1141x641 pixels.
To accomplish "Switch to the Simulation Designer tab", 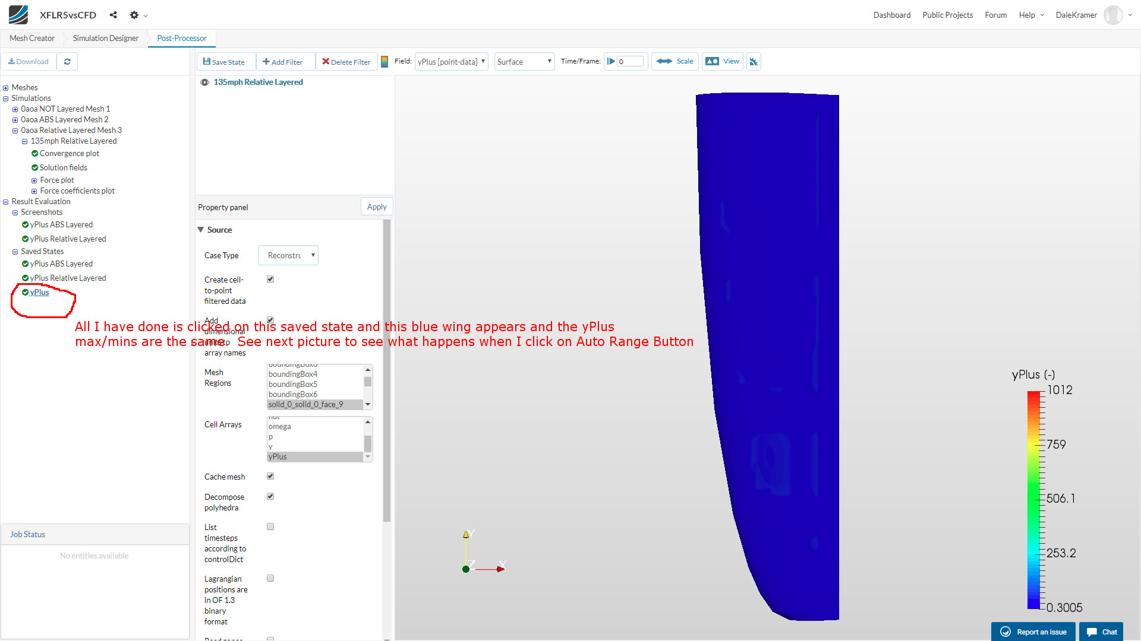I will (x=105, y=38).
